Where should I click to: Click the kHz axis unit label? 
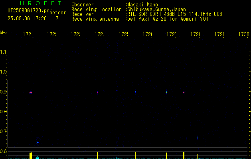pos(4,33)
